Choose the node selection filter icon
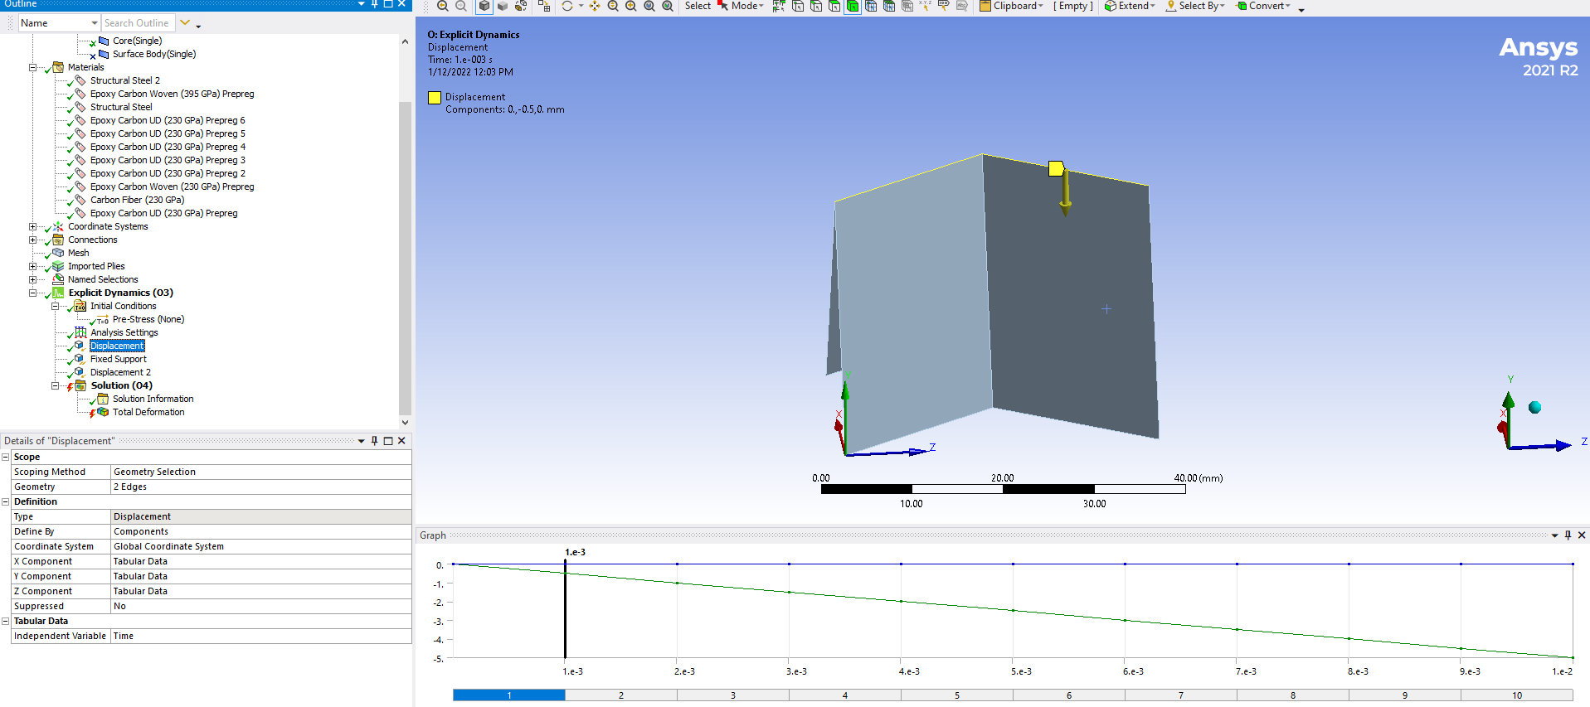 point(871,6)
